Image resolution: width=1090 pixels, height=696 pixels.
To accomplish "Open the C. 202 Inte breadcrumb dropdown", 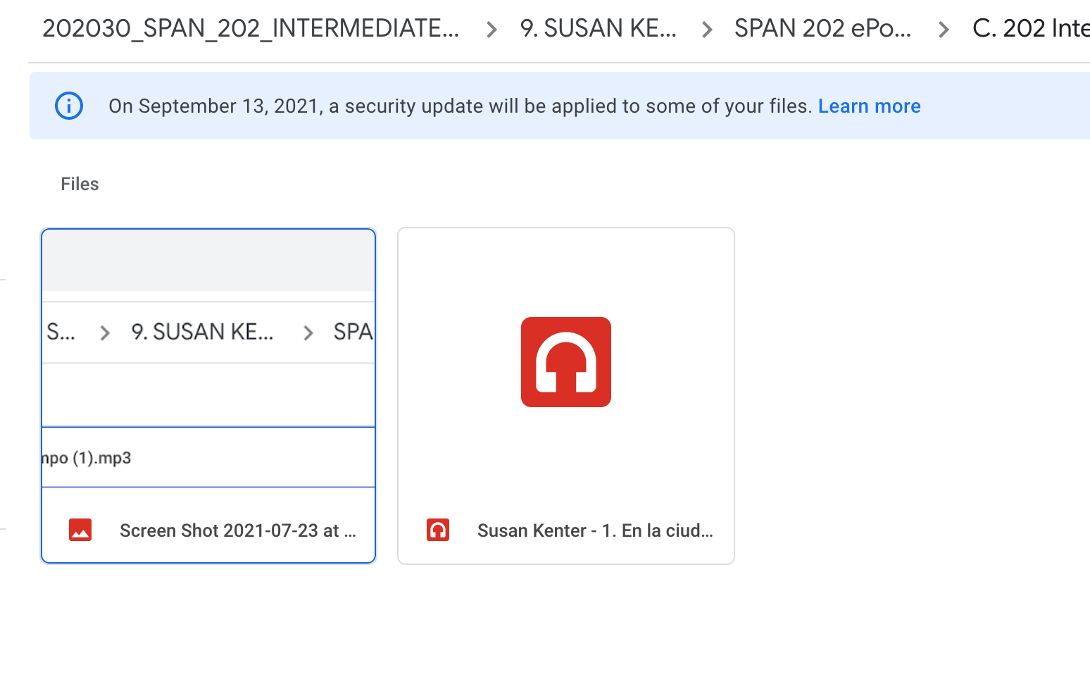I will click(x=1030, y=29).
